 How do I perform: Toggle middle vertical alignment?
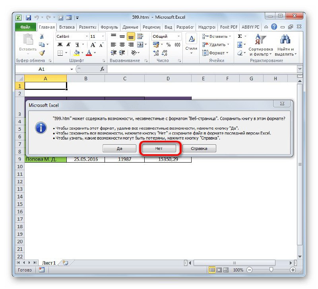pyautogui.click(x=122, y=36)
